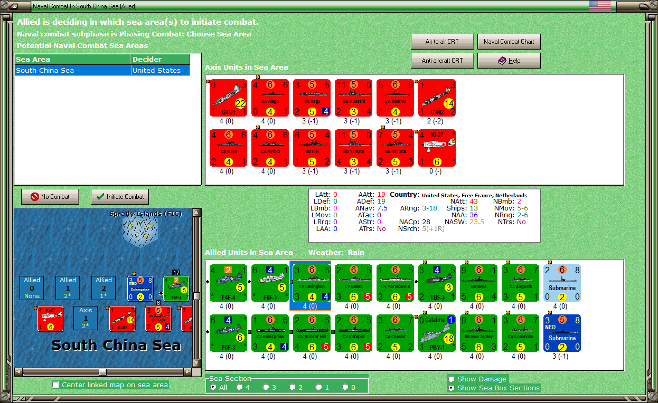Select the NED Submarine in Allied units list
Image resolution: width=658 pixels, height=403 pixels.
562,333
